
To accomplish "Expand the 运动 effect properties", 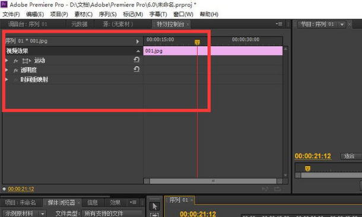I will pos(7,60).
